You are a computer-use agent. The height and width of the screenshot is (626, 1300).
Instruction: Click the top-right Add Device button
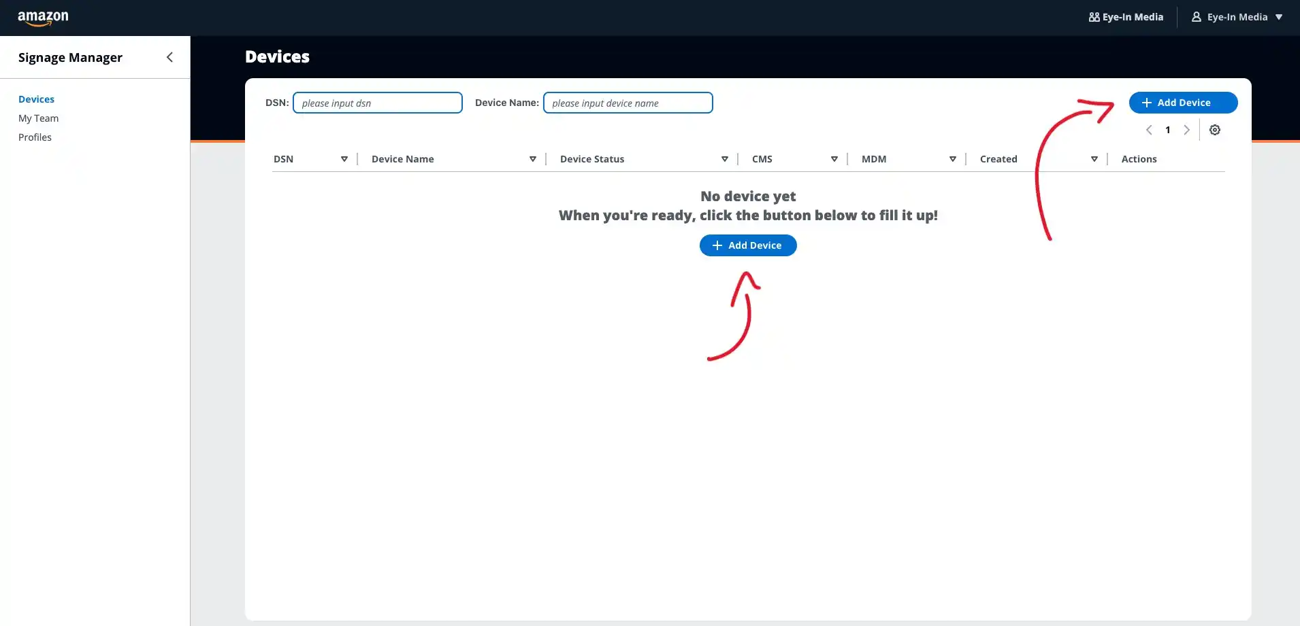tap(1183, 103)
